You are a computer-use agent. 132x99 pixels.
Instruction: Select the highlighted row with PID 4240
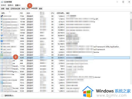click(x=65, y=58)
